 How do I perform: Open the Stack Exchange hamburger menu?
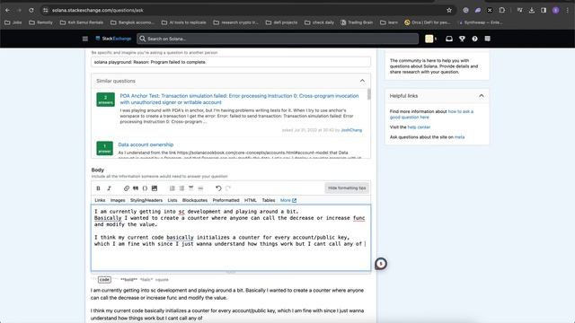coord(85,39)
